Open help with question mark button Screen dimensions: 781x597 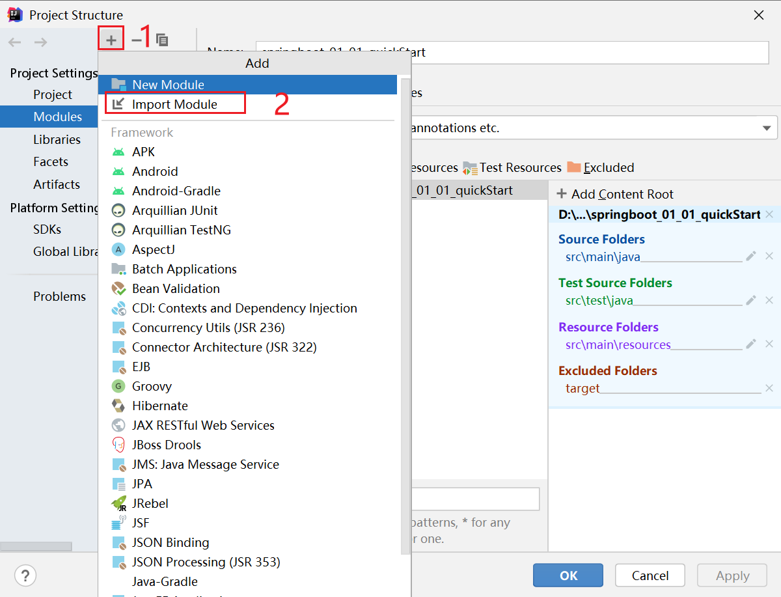point(25,576)
